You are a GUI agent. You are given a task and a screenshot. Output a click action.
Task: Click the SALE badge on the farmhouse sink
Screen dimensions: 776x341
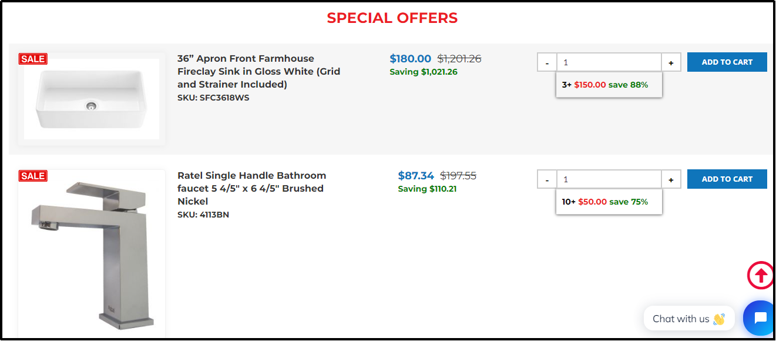coord(33,59)
